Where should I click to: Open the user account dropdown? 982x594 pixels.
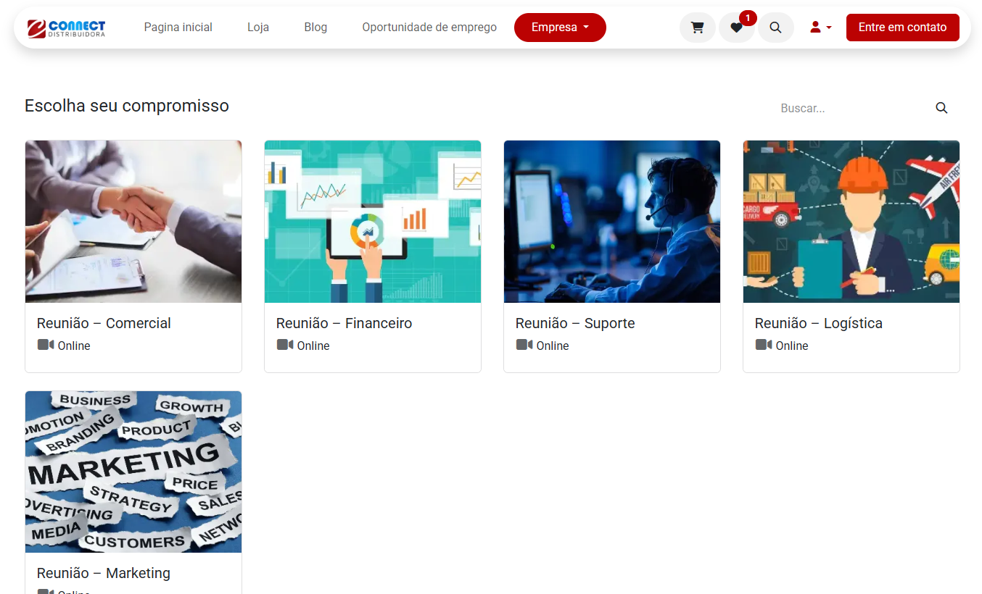point(820,28)
